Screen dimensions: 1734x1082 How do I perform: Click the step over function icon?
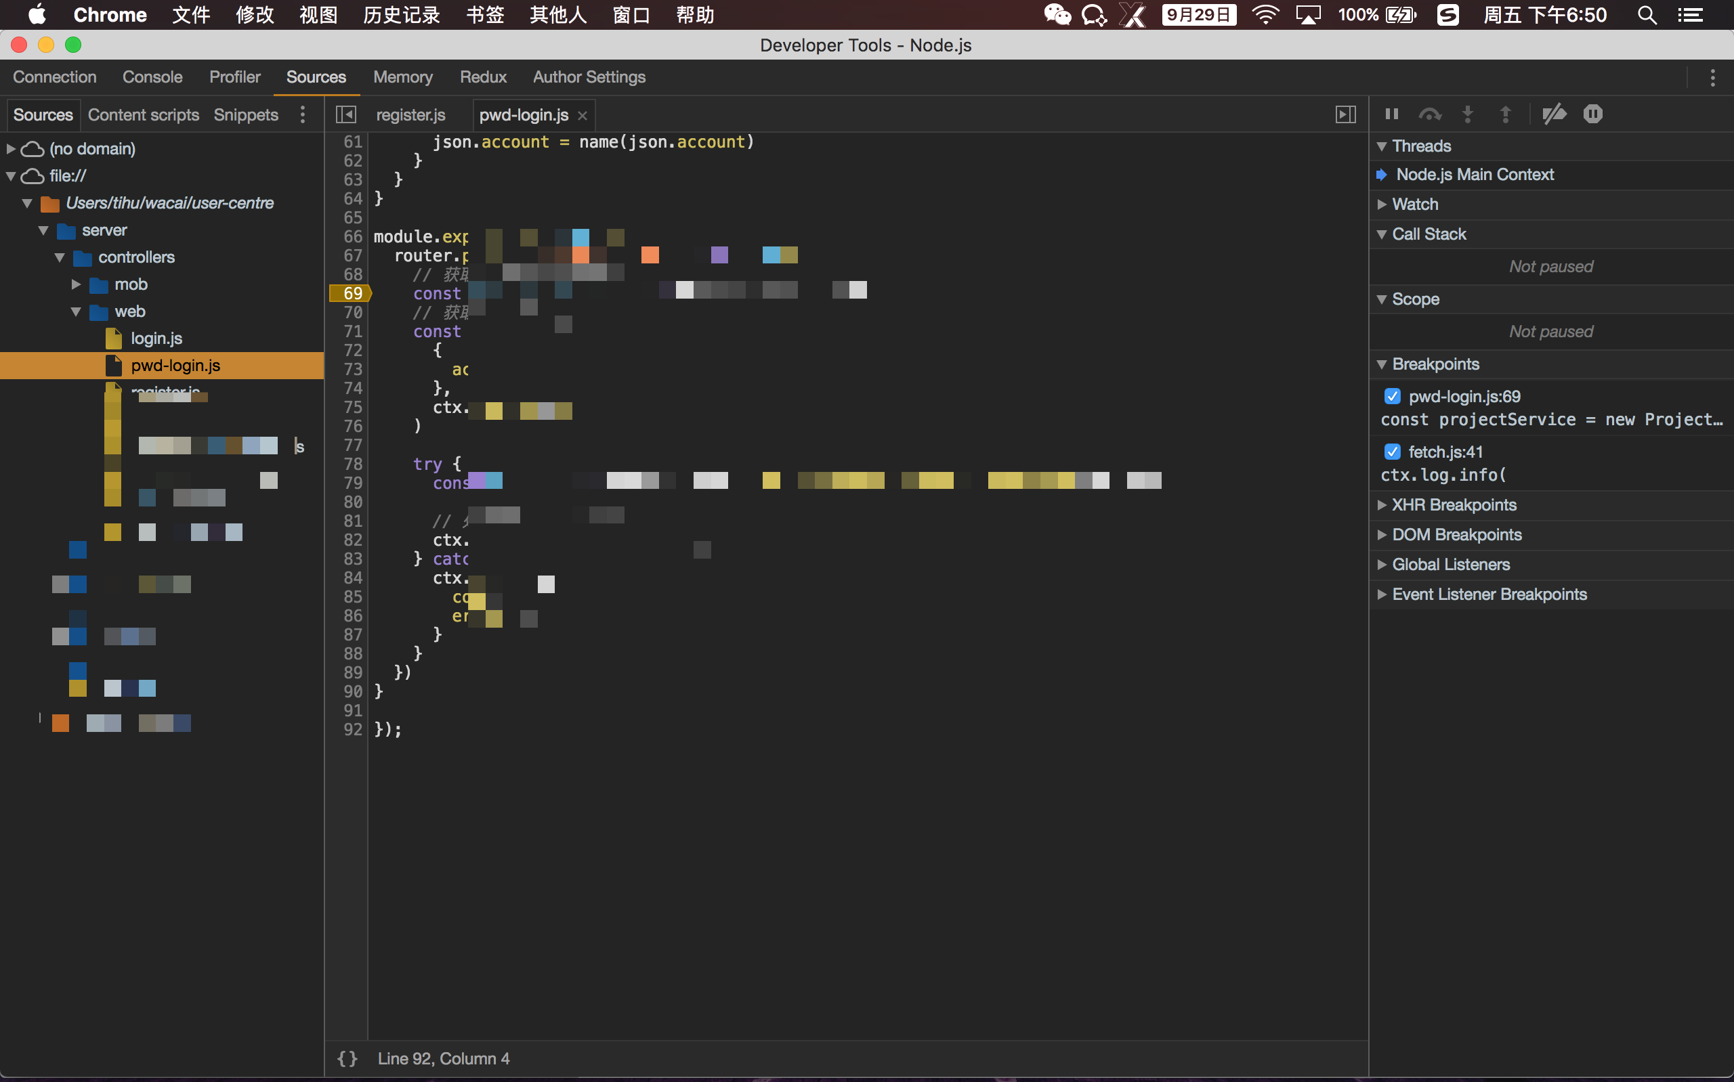click(1430, 114)
